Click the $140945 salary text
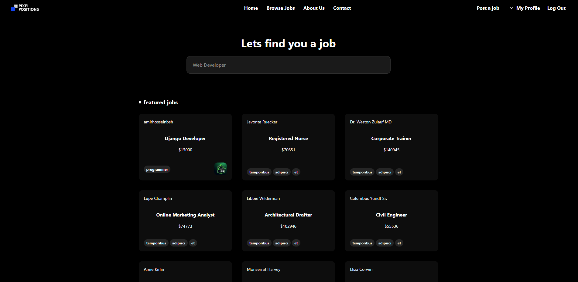This screenshot has height=282, width=578. (x=391, y=150)
